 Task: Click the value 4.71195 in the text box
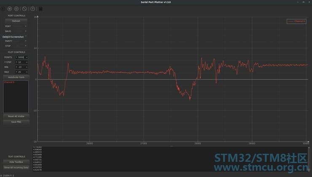(x=38, y=157)
